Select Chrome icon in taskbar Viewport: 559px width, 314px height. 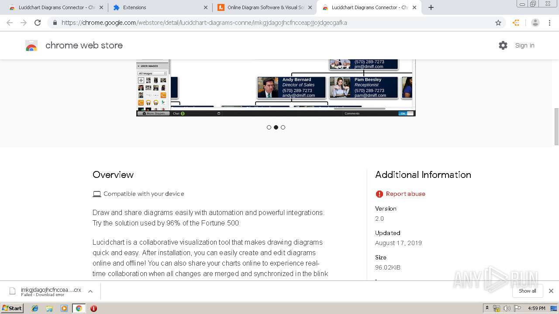[x=79, y=308]
